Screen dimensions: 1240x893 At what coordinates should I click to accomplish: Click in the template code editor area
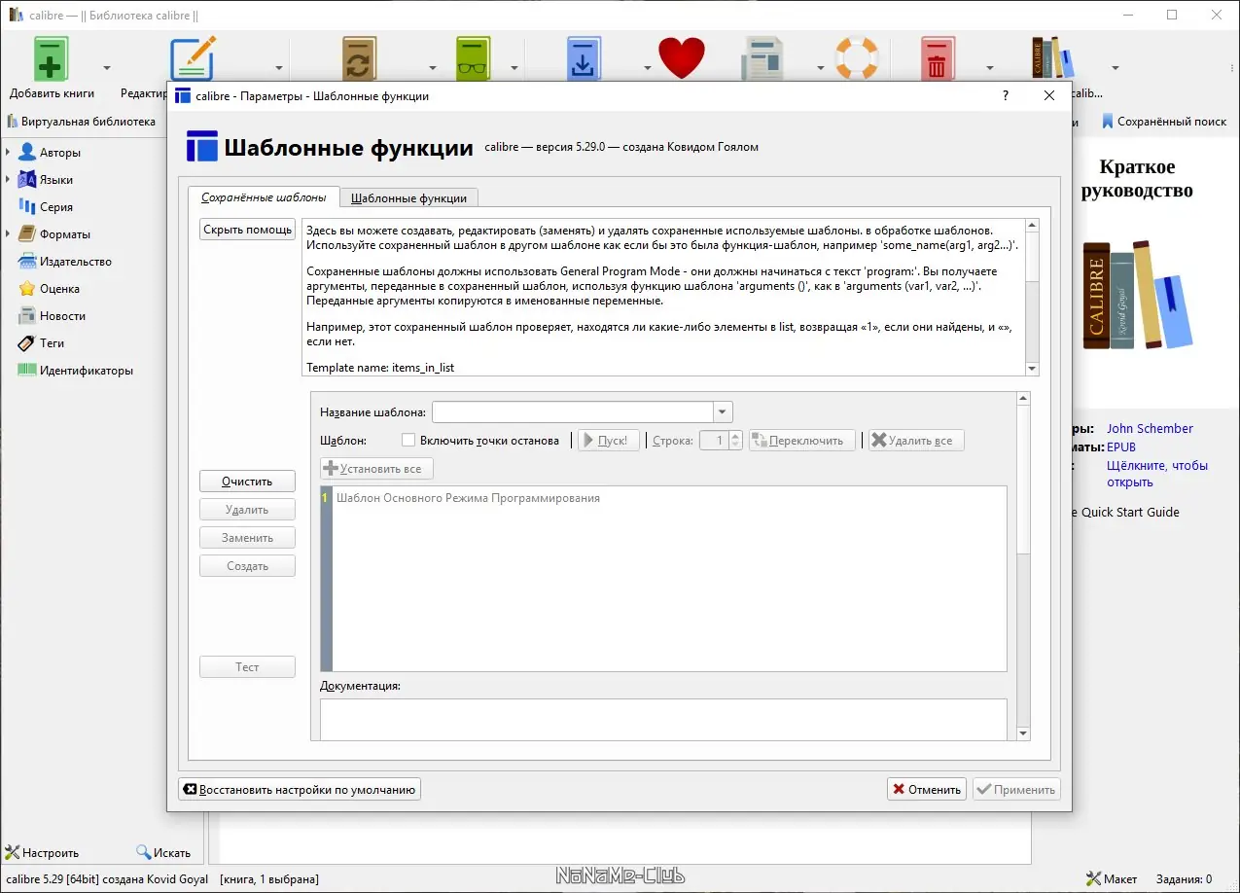click(669, 579)
